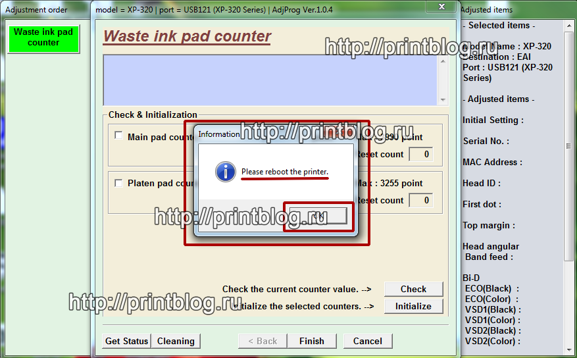Viewport: 577px width, 358px height.
Task: Click the blue information icon in dialog
Action: point(225,172)
